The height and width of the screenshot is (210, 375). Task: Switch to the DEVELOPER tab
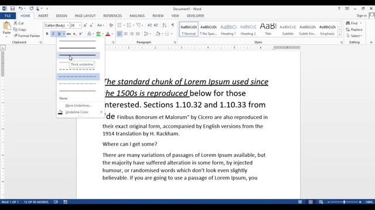[195, 16]
